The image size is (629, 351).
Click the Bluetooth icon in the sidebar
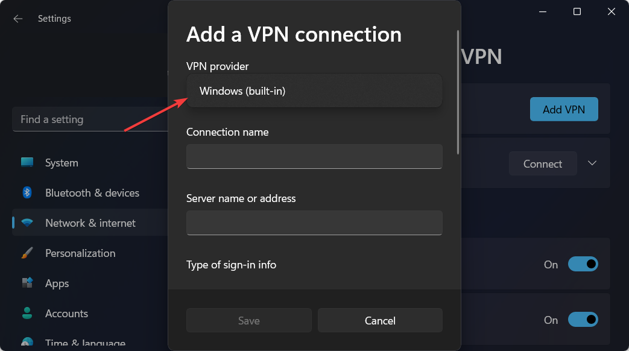[27, 192]
